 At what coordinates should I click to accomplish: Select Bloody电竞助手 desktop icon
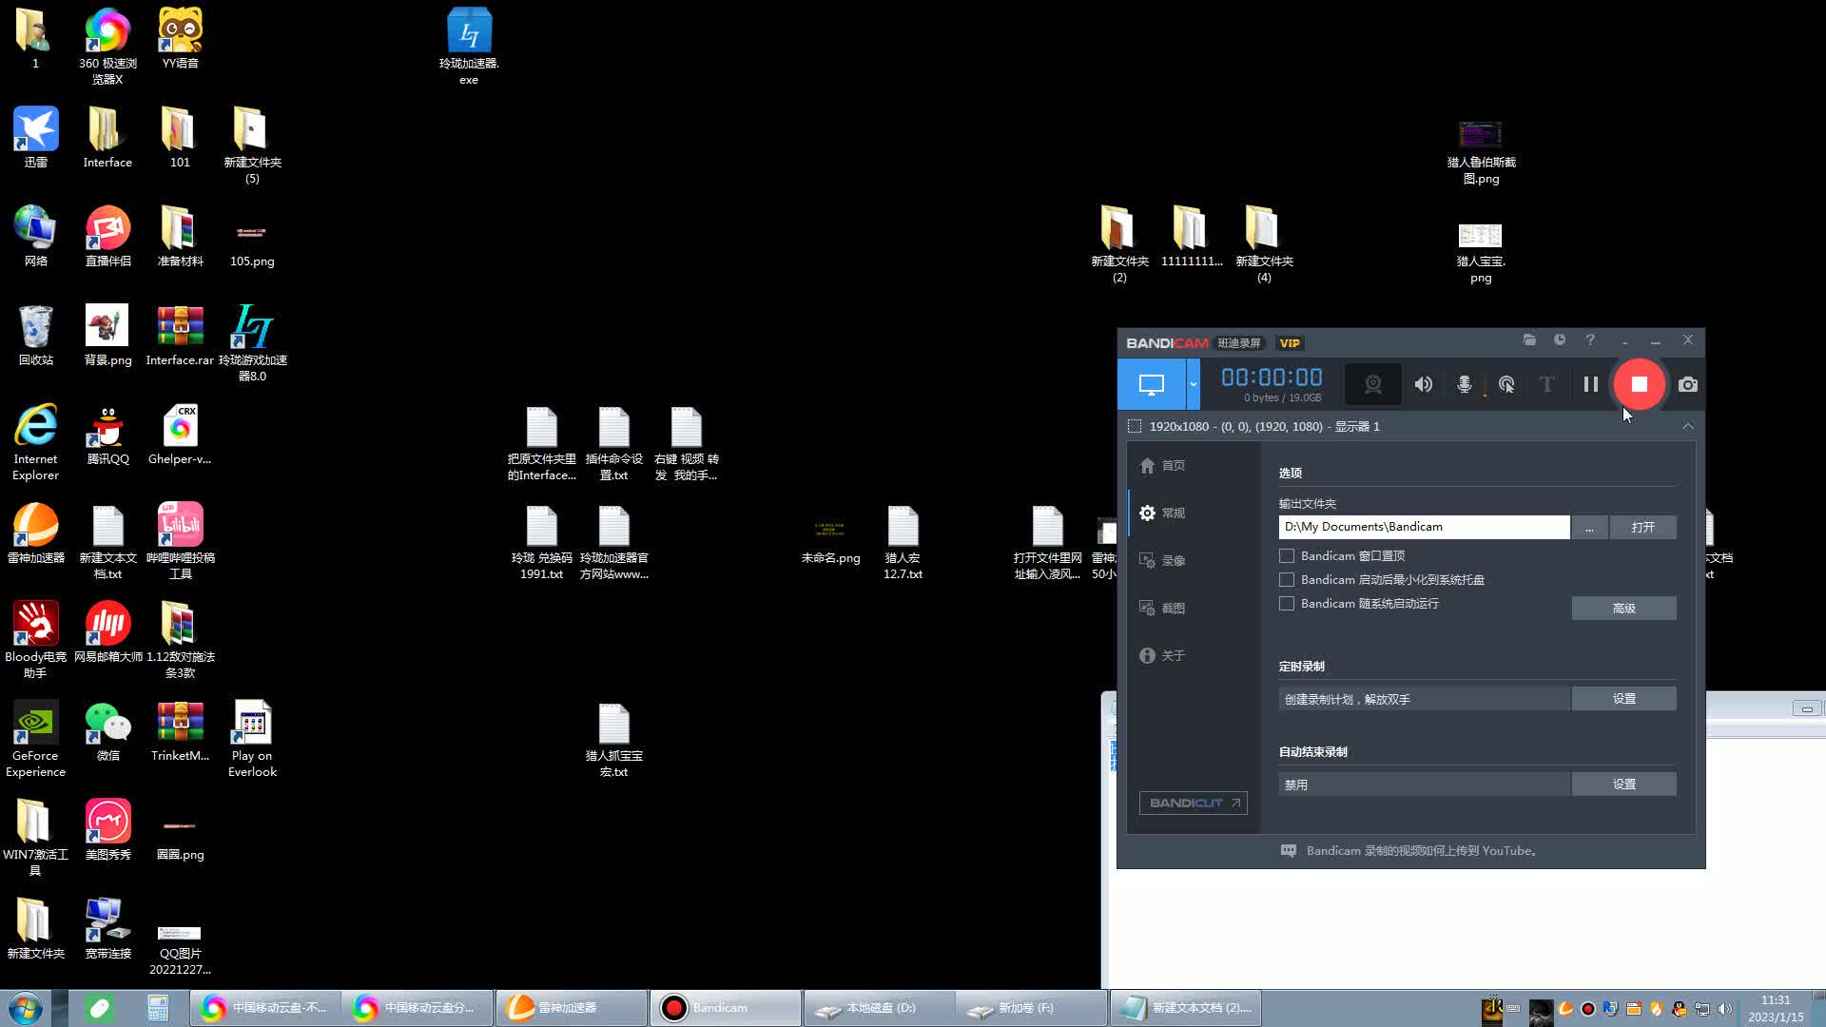(35, 639)
